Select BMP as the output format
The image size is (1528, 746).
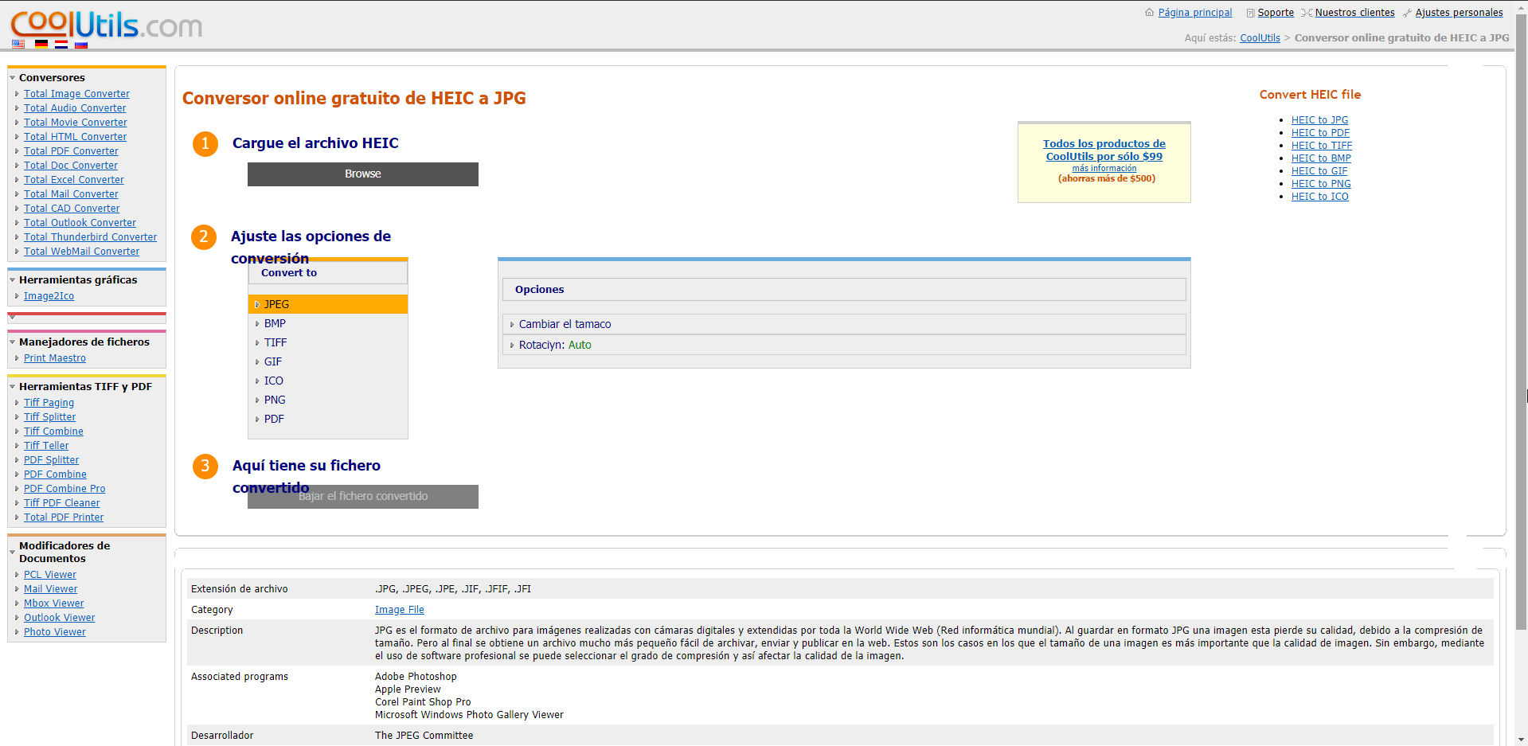click(x=328, y=323)
